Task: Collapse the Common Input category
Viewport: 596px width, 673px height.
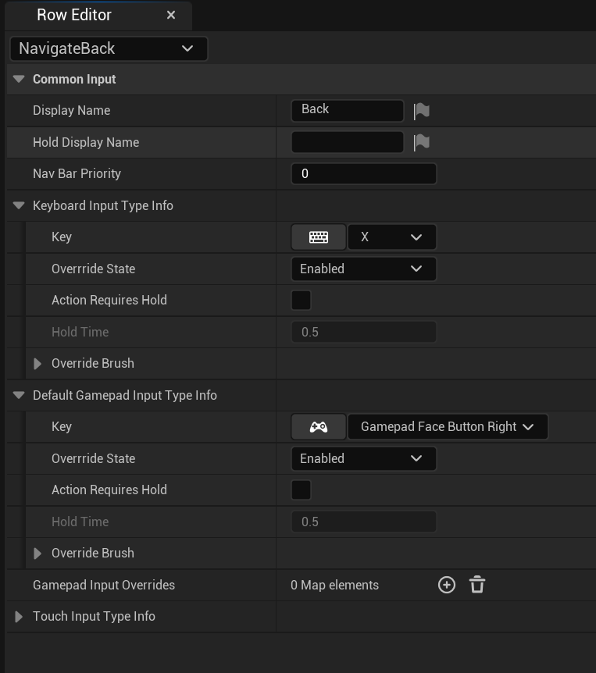Action: click(19, 80)
